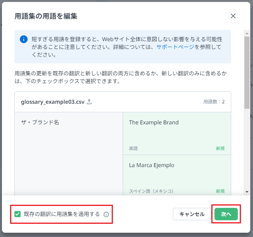Select the ザ・ブランド名 source term cell

[x=40, y=122]
